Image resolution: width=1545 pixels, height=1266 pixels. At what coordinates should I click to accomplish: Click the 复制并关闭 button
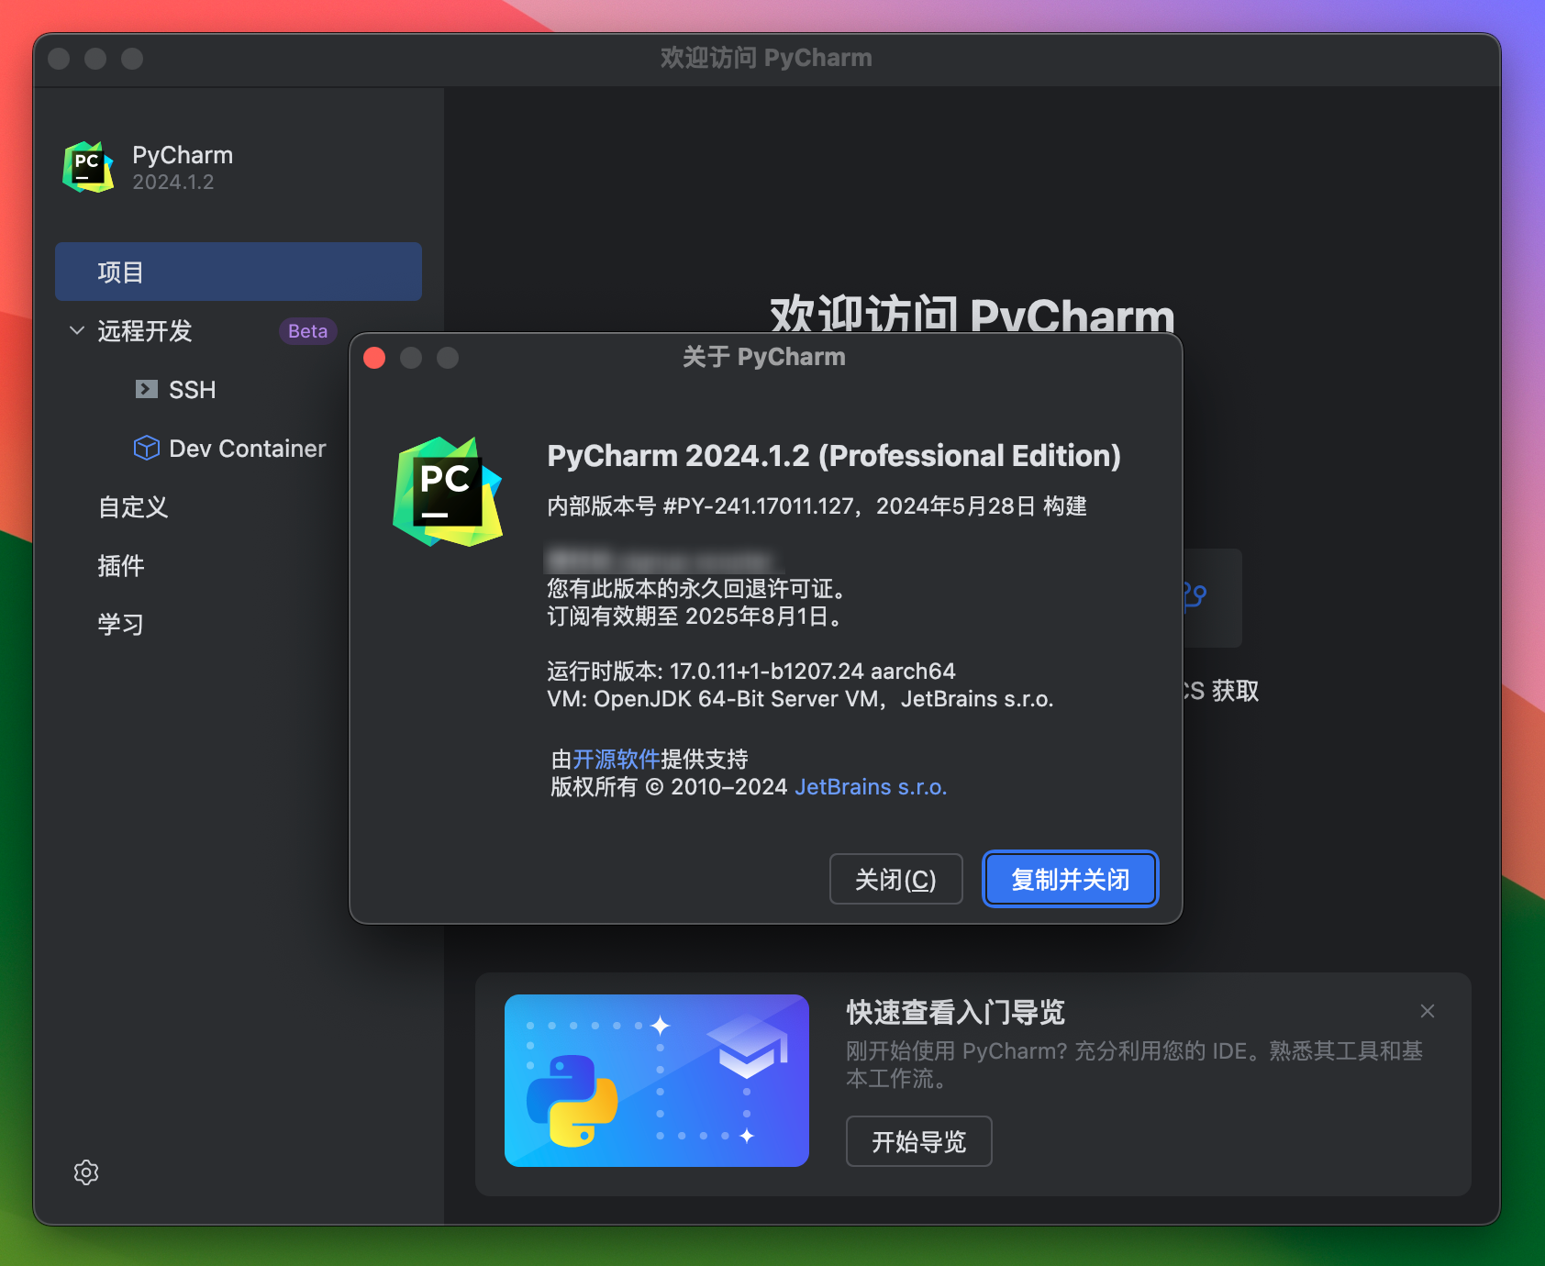(1071, 879)
